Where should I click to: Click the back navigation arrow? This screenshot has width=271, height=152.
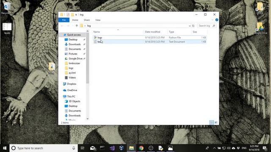click(62, 26)
